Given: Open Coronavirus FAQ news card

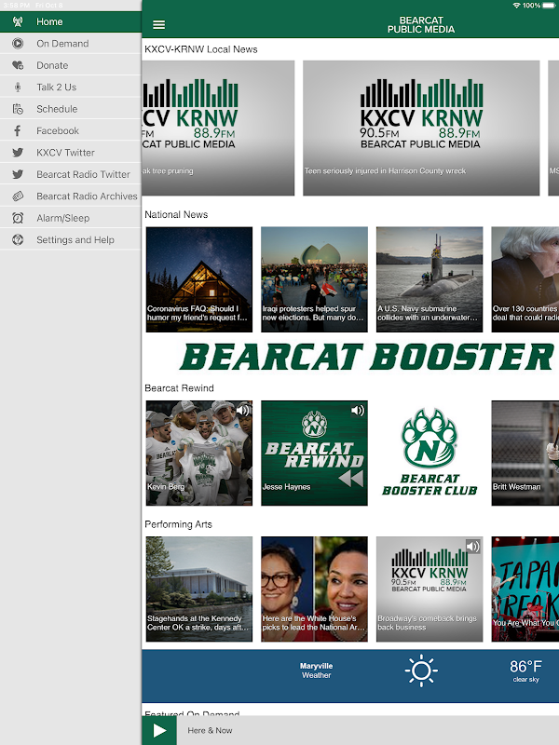Looking at the screenshot, I should 199,279.
